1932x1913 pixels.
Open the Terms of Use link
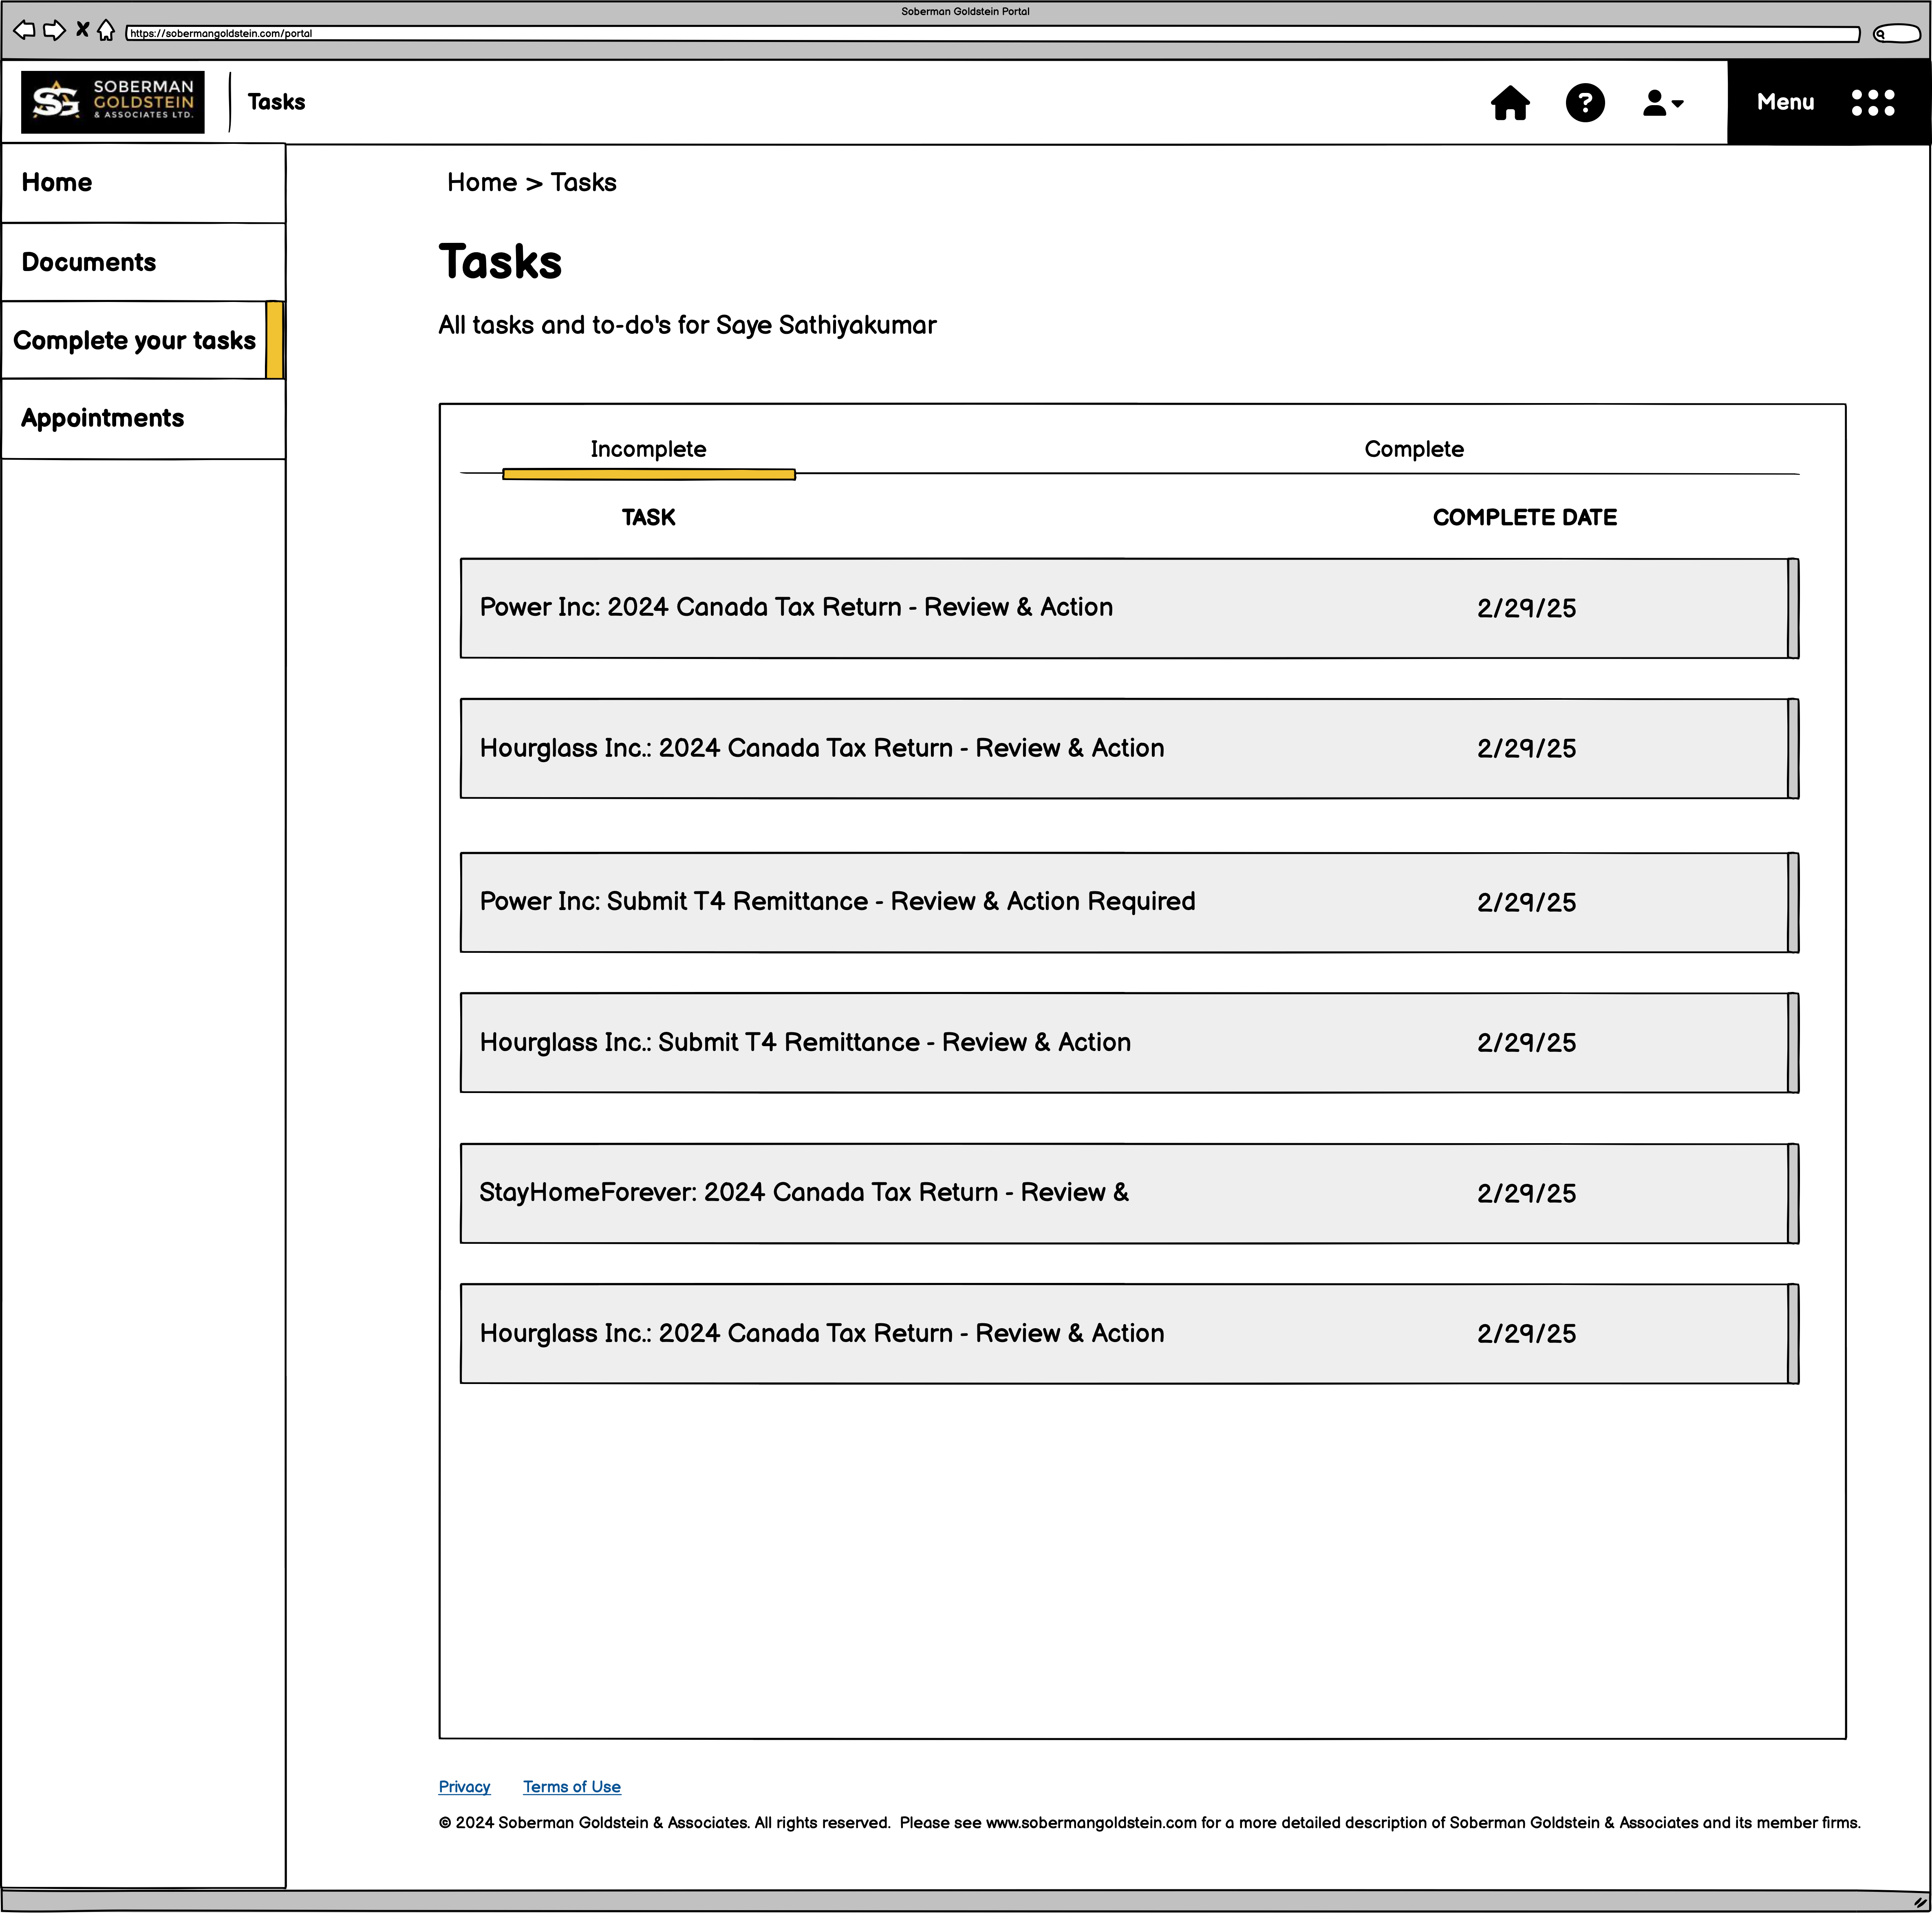click(571, 1787)
